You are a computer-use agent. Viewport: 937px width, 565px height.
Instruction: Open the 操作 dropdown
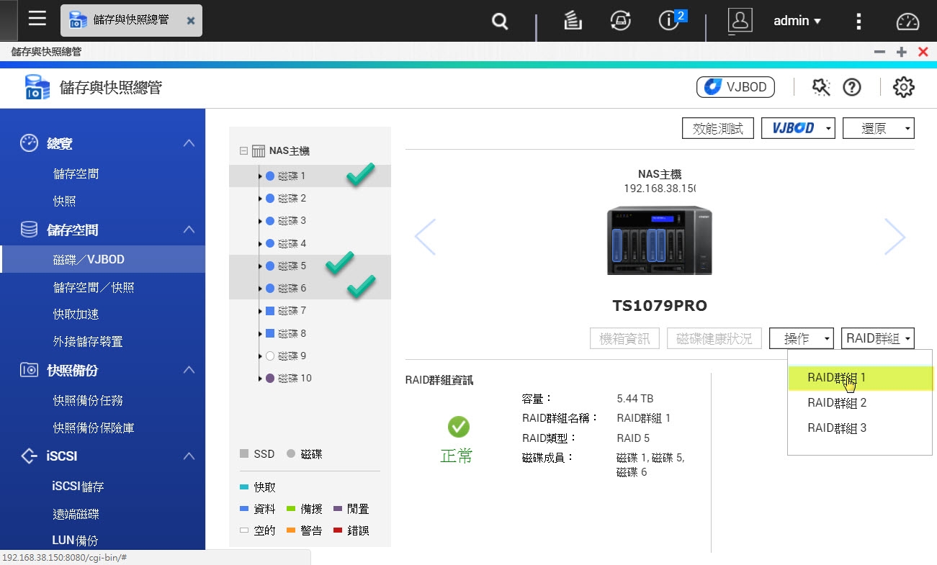click(x=802, y=338)
